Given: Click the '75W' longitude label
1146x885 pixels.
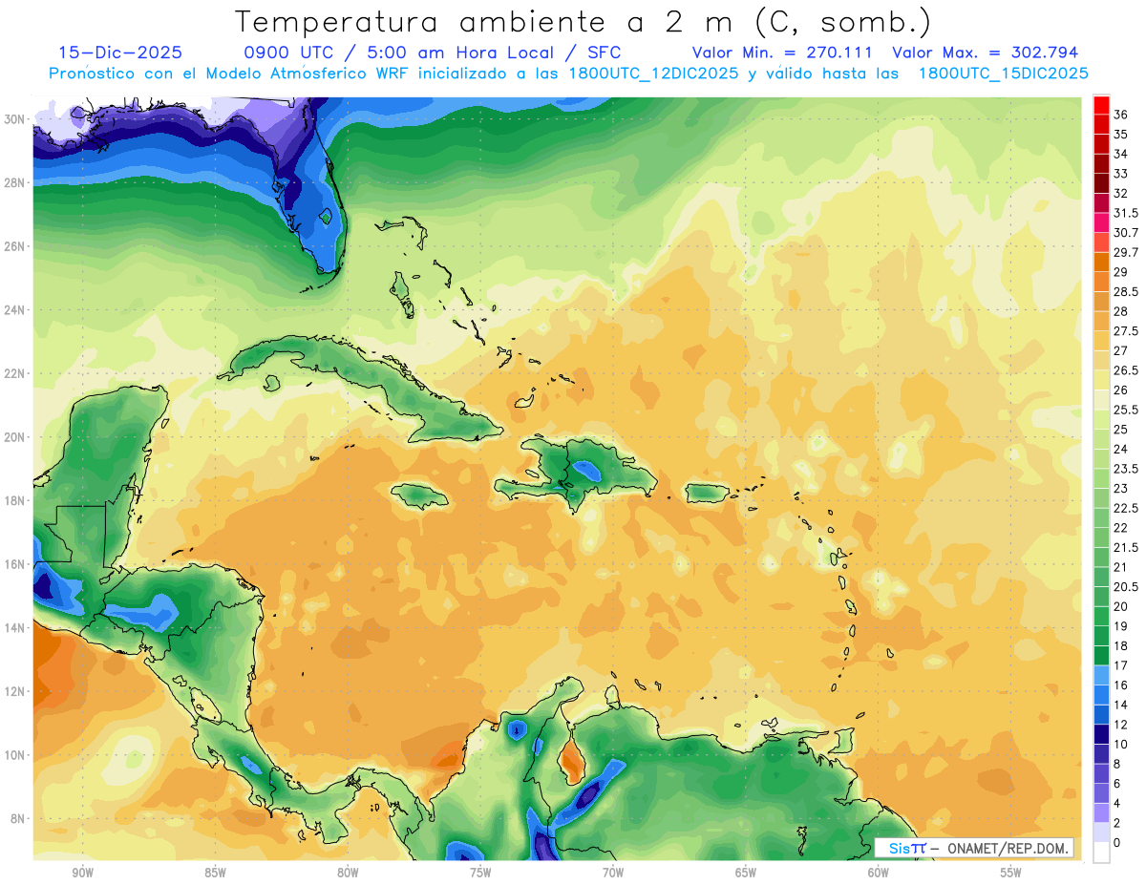Looking at the screenshot, I should [480, 874].
